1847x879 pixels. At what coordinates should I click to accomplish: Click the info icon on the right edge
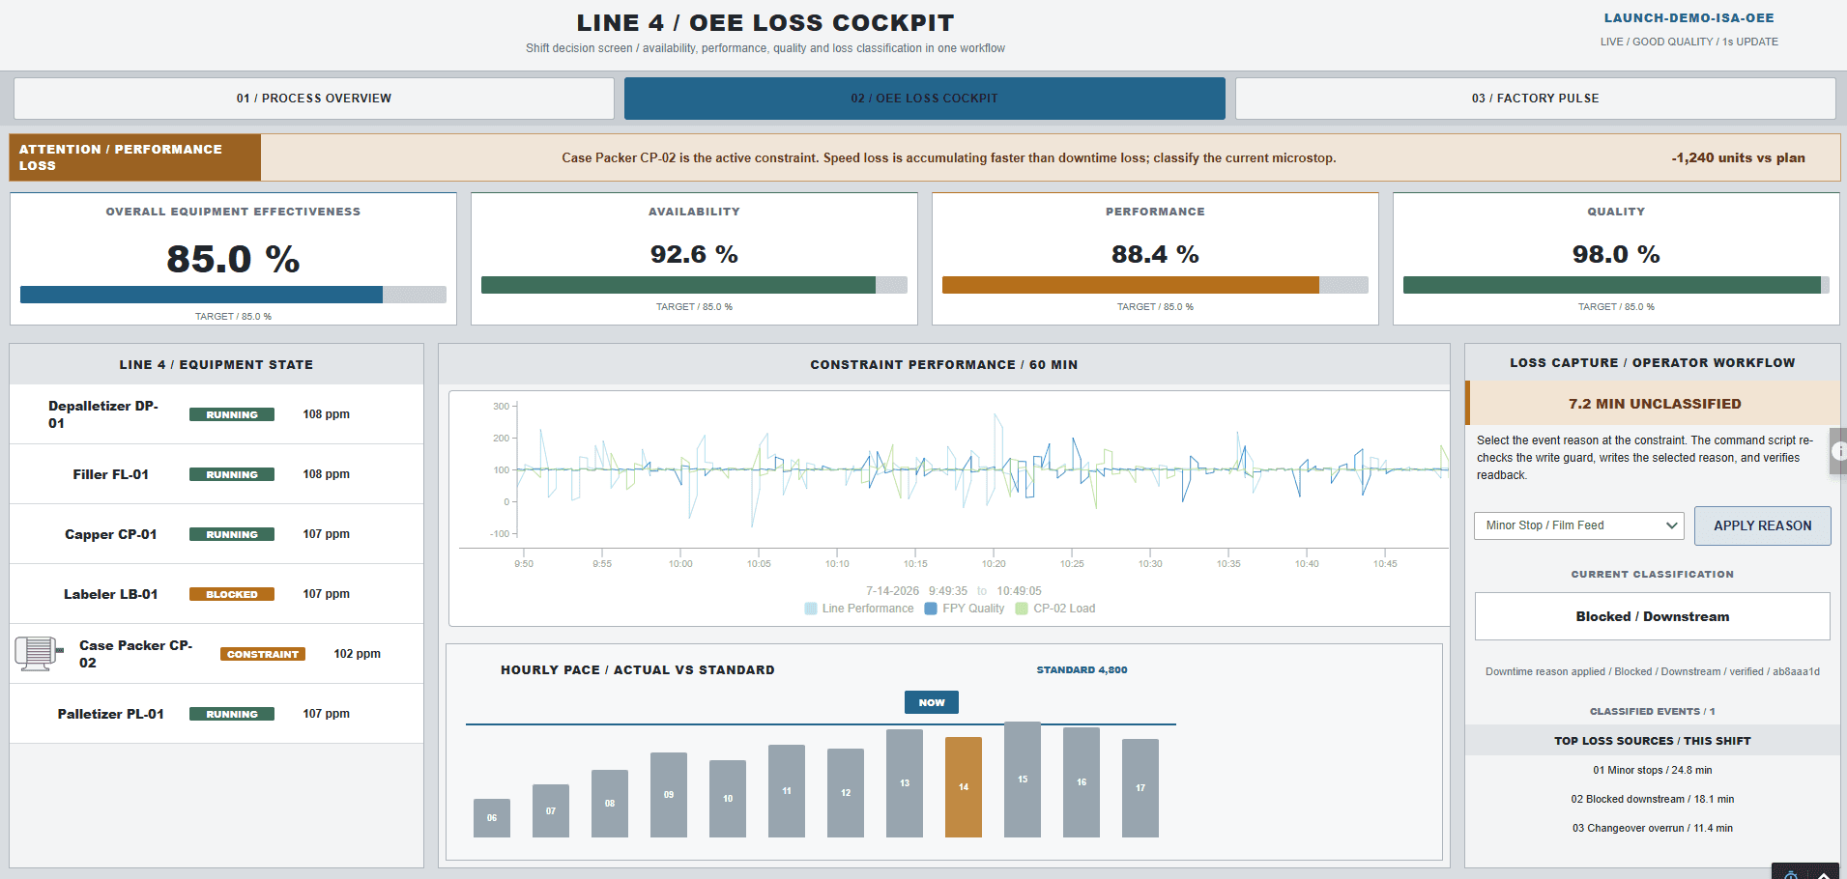pos(1838,451)
